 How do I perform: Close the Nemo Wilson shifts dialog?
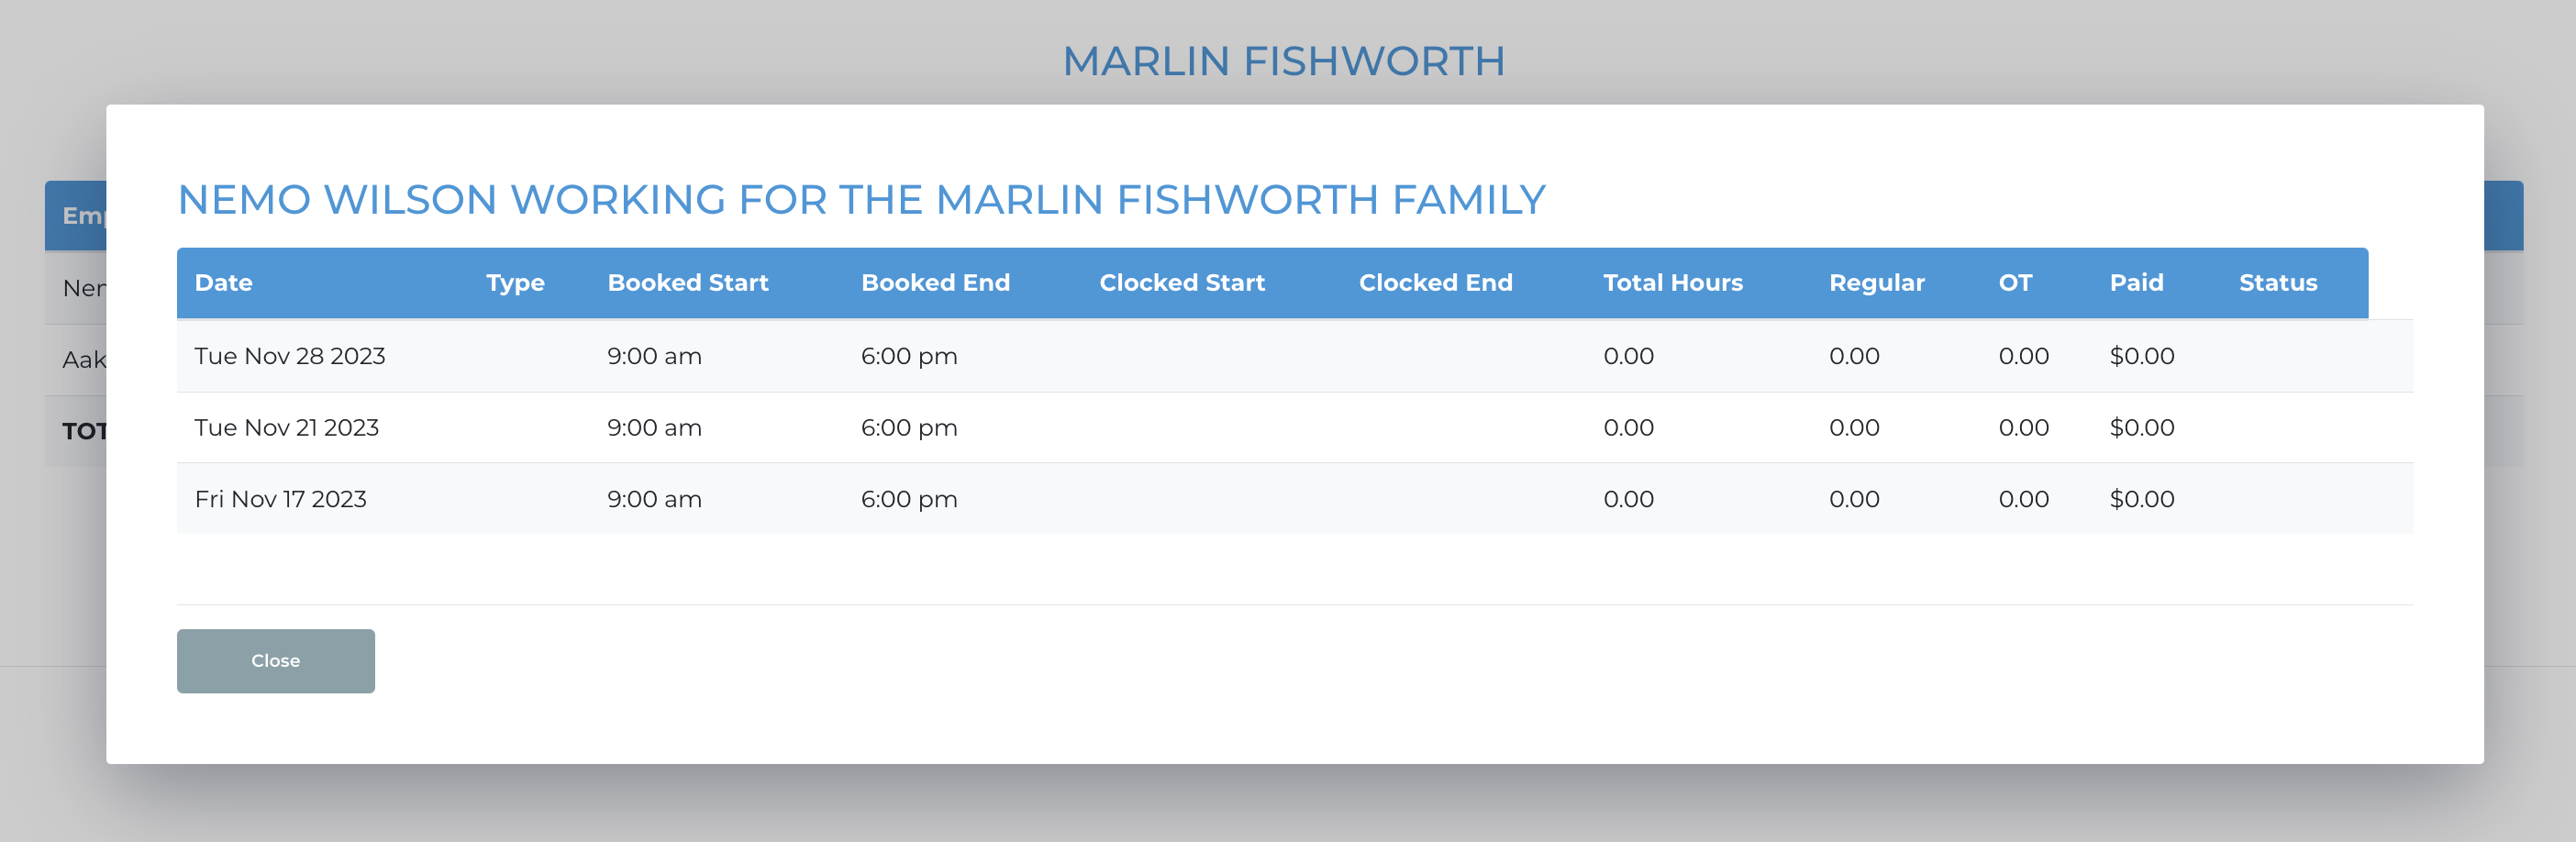point(275,660)
